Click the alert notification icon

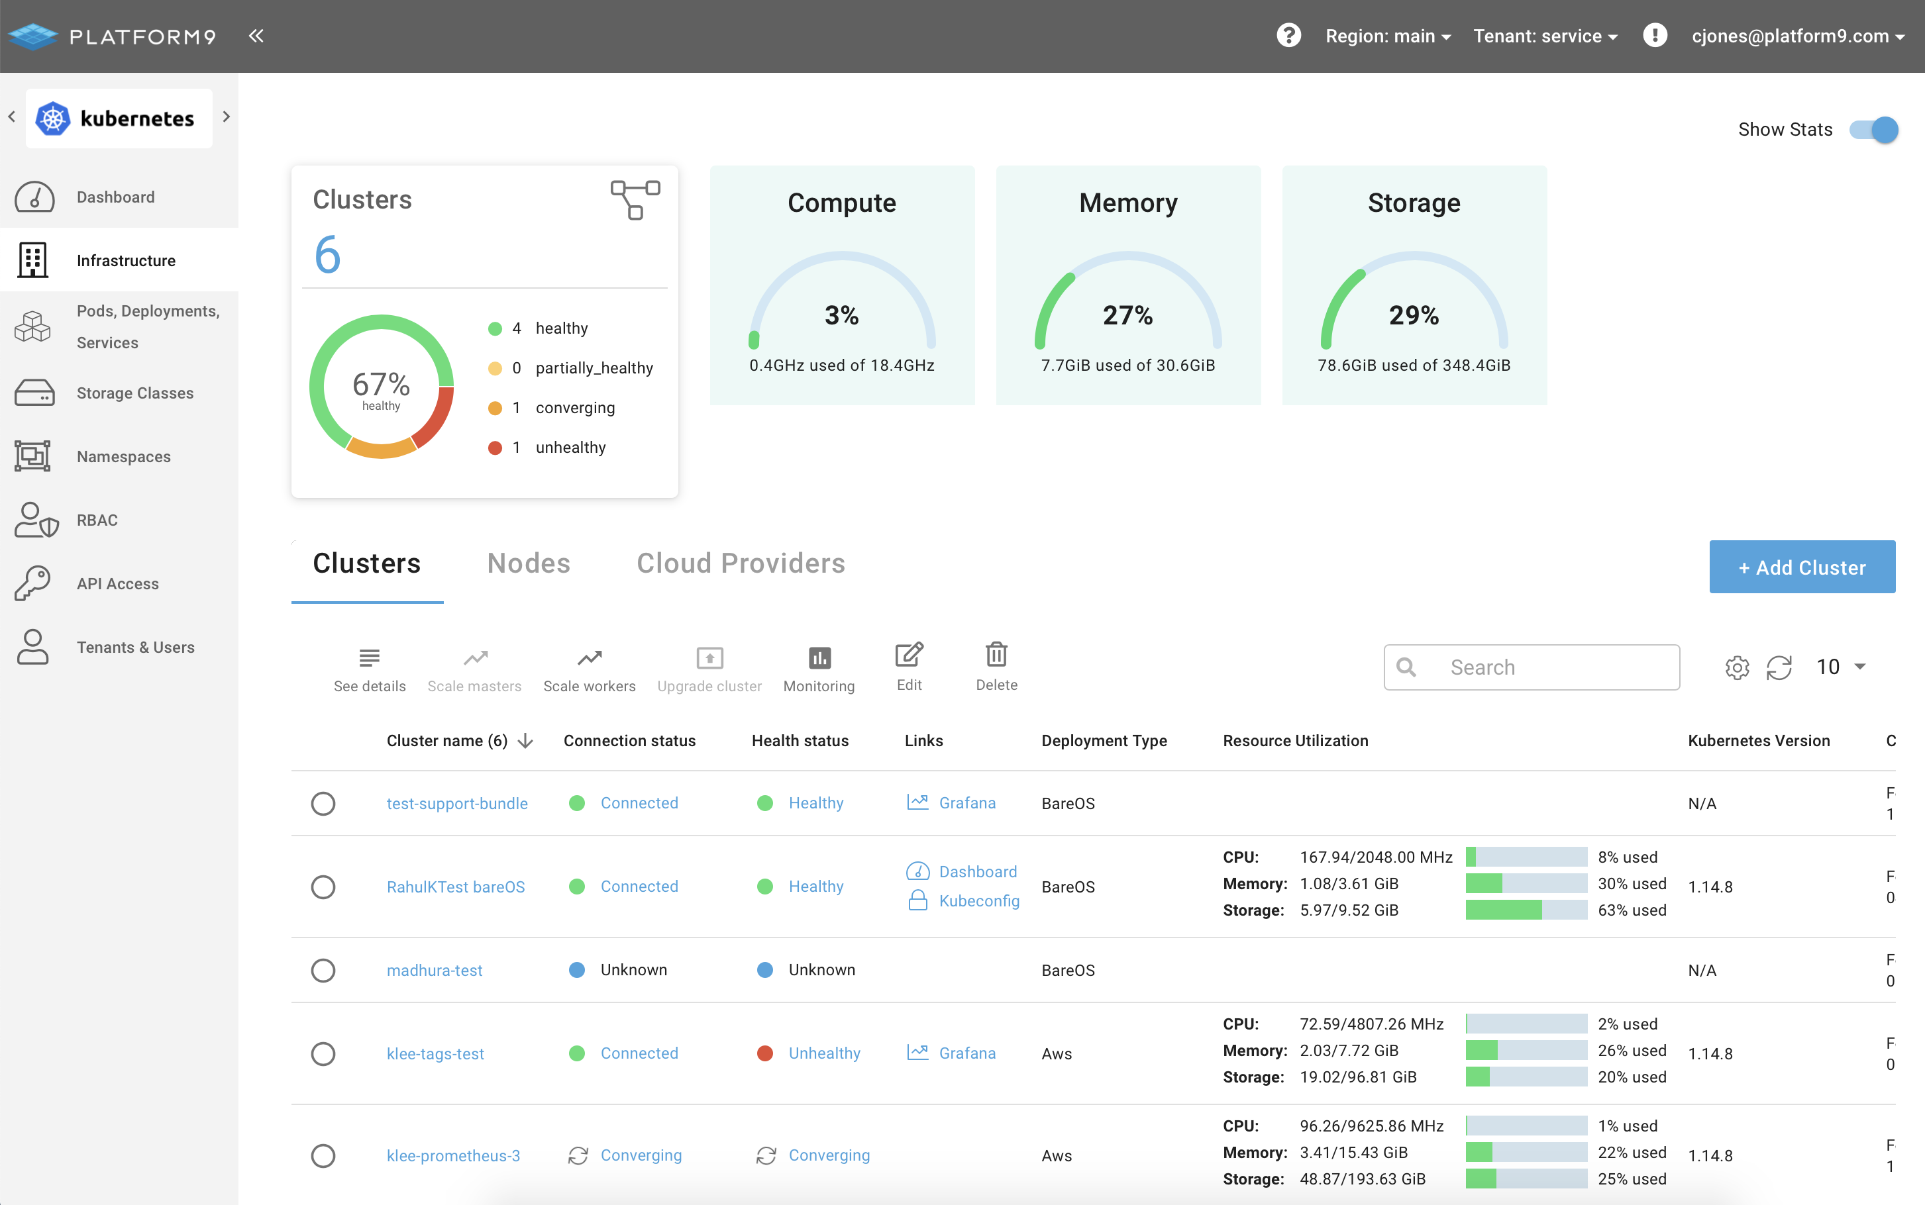(1655, 36)
